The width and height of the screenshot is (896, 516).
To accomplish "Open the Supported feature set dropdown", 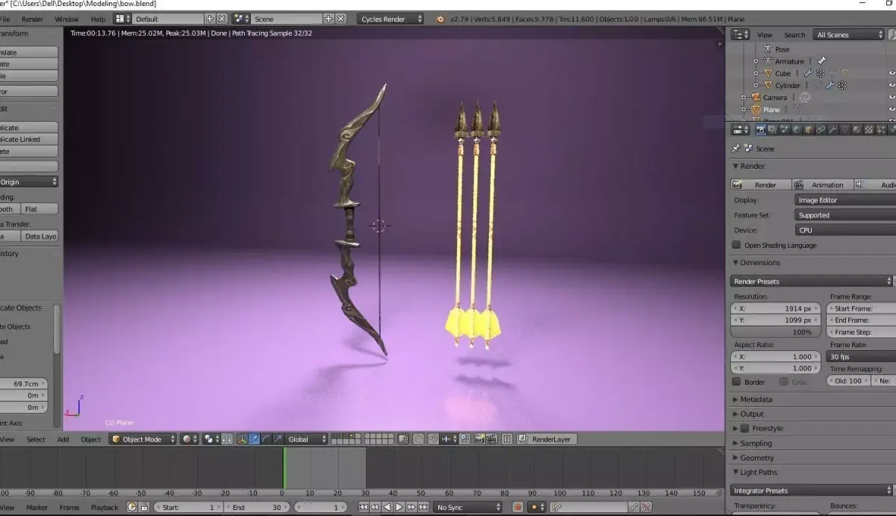I will (845, 215).
